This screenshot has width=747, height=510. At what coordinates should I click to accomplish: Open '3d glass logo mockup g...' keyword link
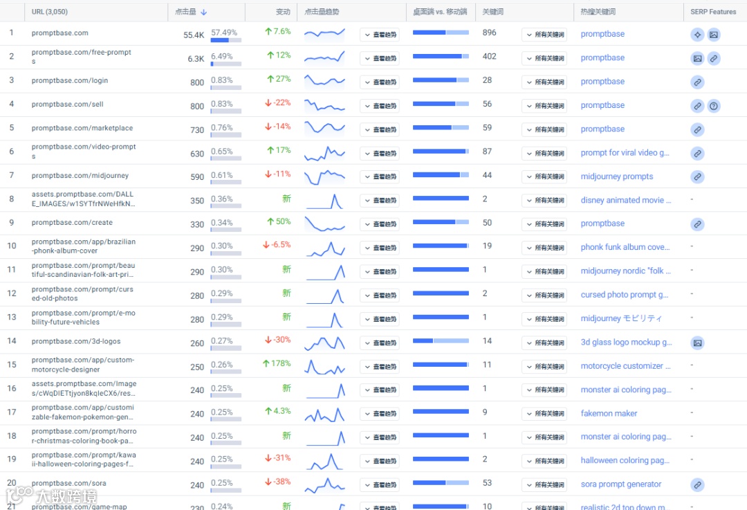[626, 343]
